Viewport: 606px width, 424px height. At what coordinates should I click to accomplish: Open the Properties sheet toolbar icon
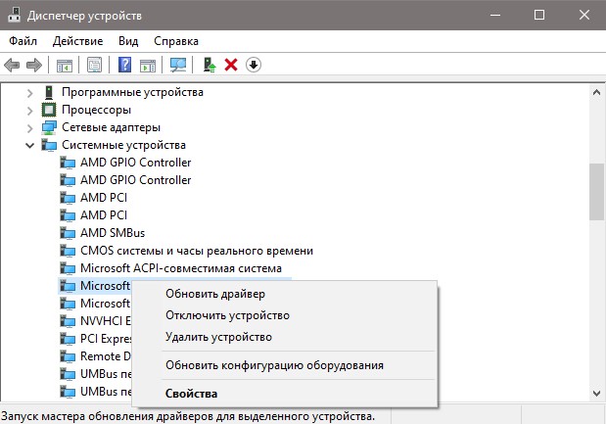tap(95, 65)
